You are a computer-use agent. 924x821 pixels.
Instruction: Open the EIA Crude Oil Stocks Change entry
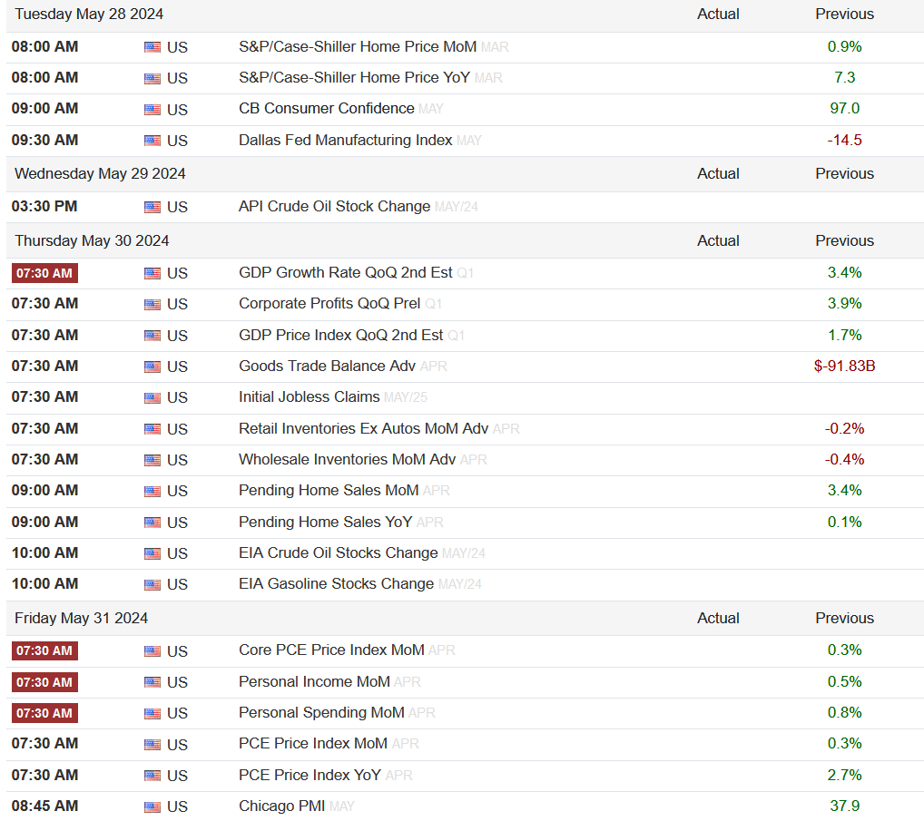(339, 553)
